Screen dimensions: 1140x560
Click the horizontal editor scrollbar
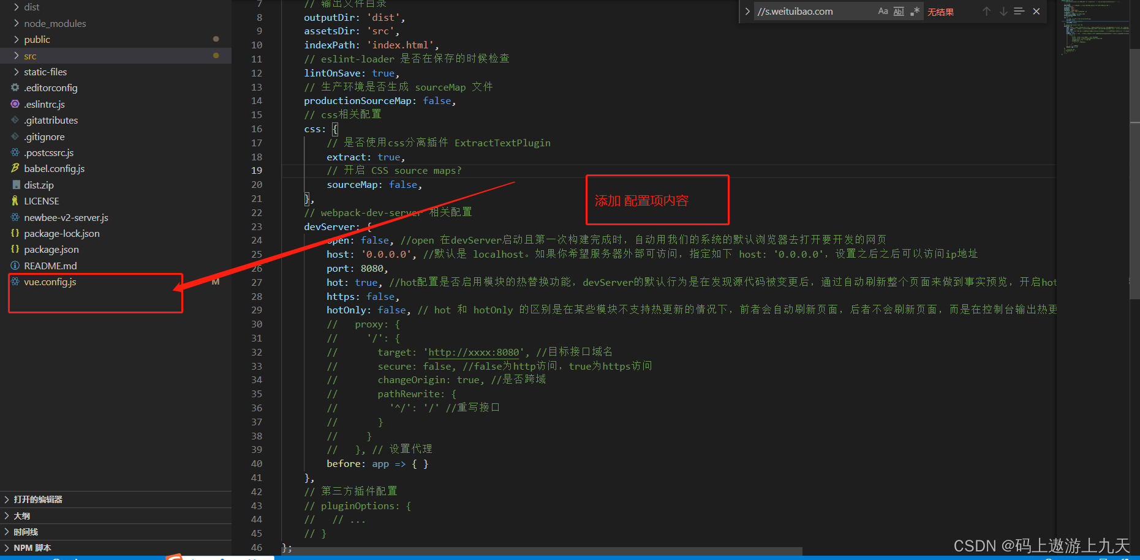coord(542,551)
